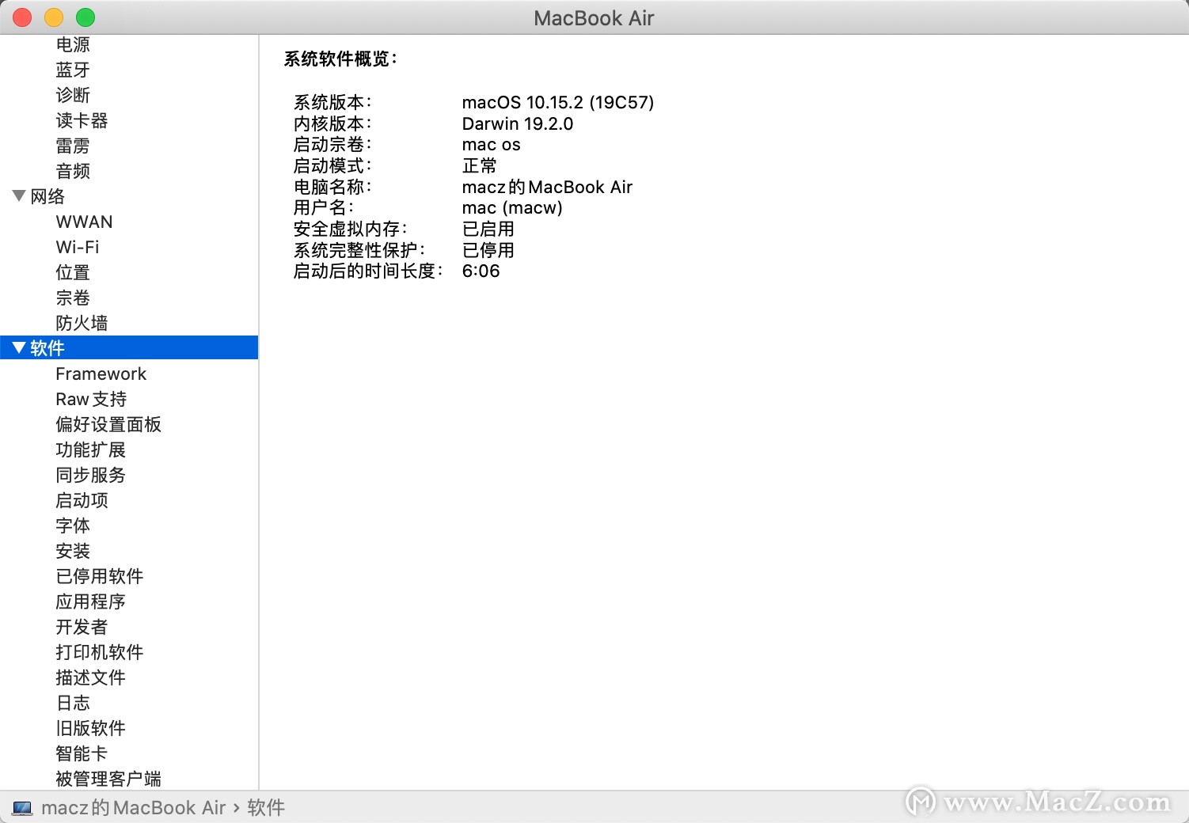1189x823 pixels.
Task: Click the macOS 10.15.2 (19C57) value
Action: pyautogui.click(x=558, y=102)
